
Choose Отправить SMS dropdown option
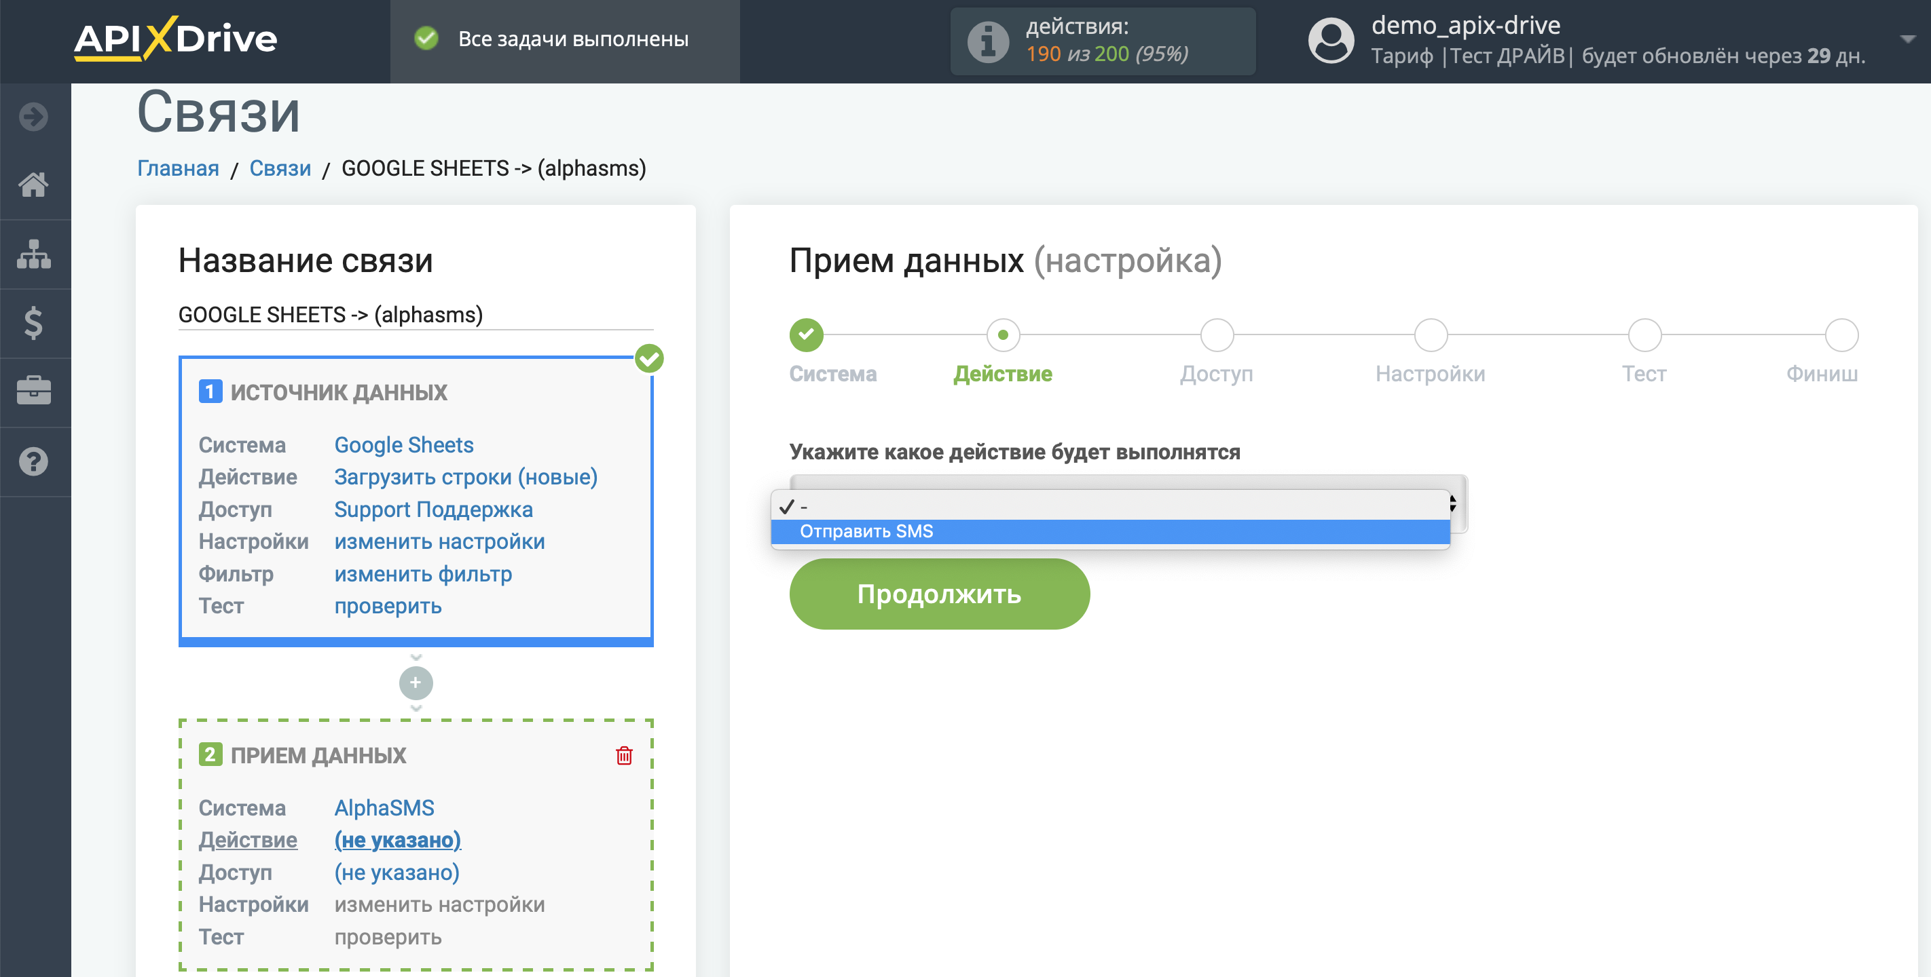point(1110,531)
